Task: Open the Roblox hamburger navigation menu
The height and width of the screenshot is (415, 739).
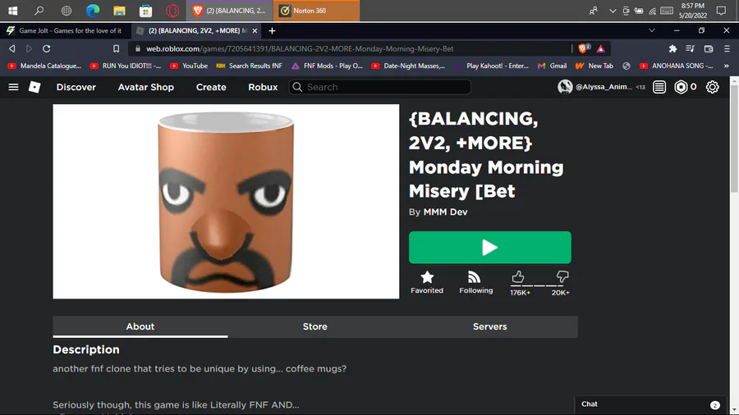Action: coord(13,87)
